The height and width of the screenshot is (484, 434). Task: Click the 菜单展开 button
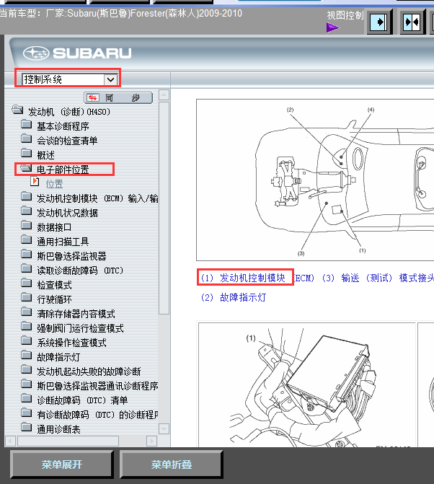click(62, 465)
